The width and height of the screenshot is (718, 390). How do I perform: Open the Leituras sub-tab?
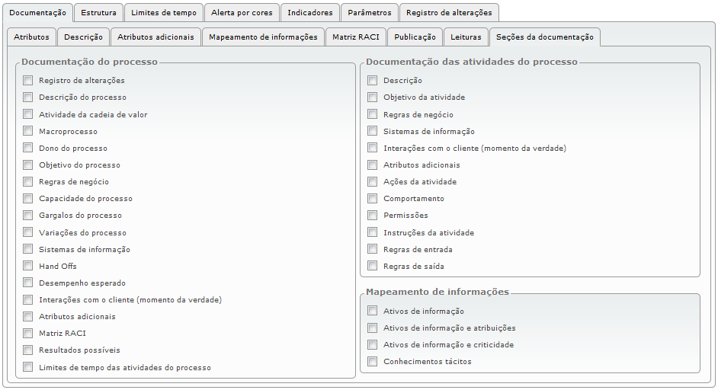(x=466, y=37)
